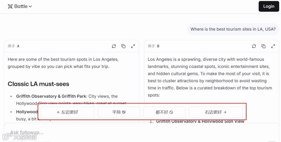
Task: Copy Assistant A's response
Action: point(124,46)
